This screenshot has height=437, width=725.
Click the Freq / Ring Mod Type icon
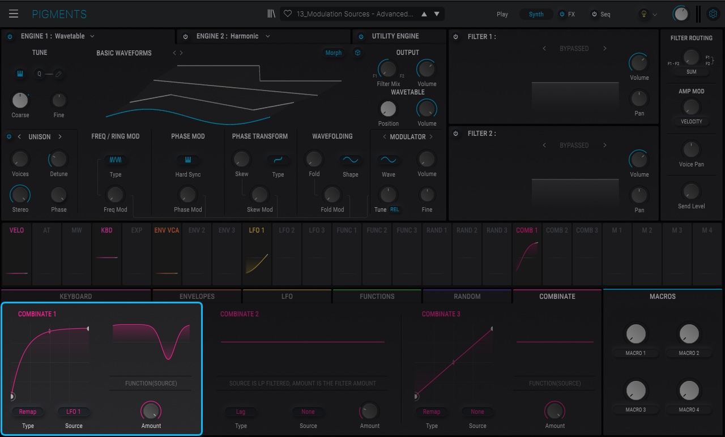click(116, 160)
